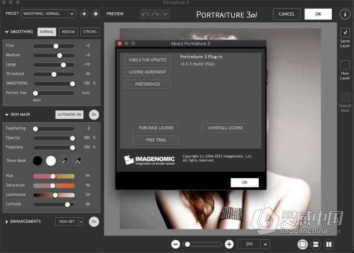Select the skin tone eyedropper tool
Screen dimensions: 354x253
64,161
